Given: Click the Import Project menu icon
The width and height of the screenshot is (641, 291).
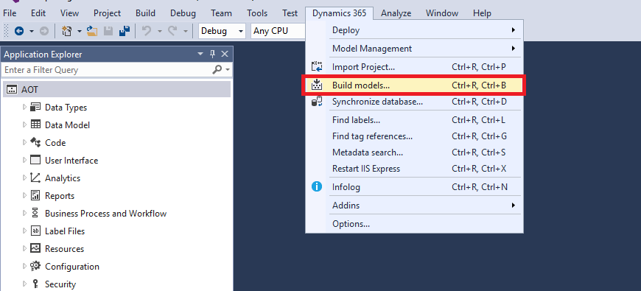Looking at the screenshot, I should [317, 66].
